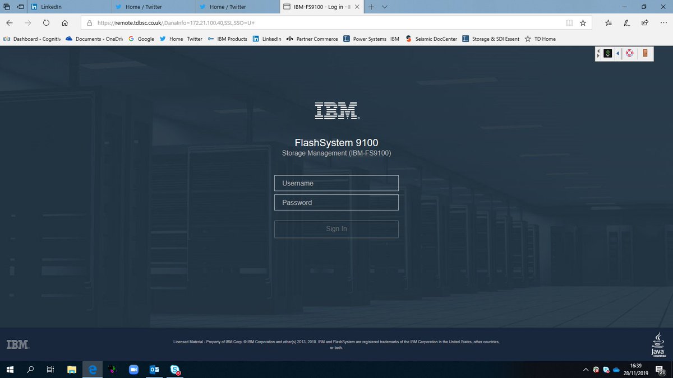673x378 pixels.
Task: Open Task View on taskbar
Action: (50, 370)
